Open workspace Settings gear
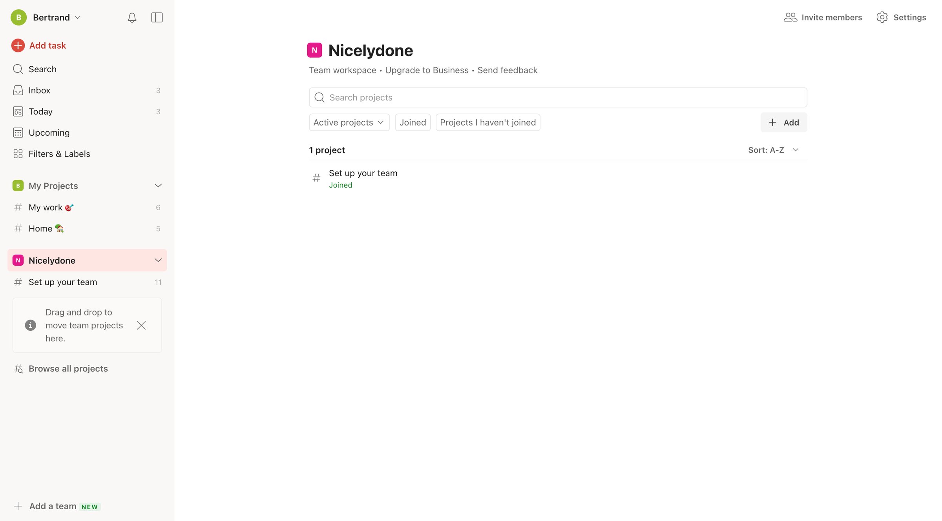 click(901, 17)
